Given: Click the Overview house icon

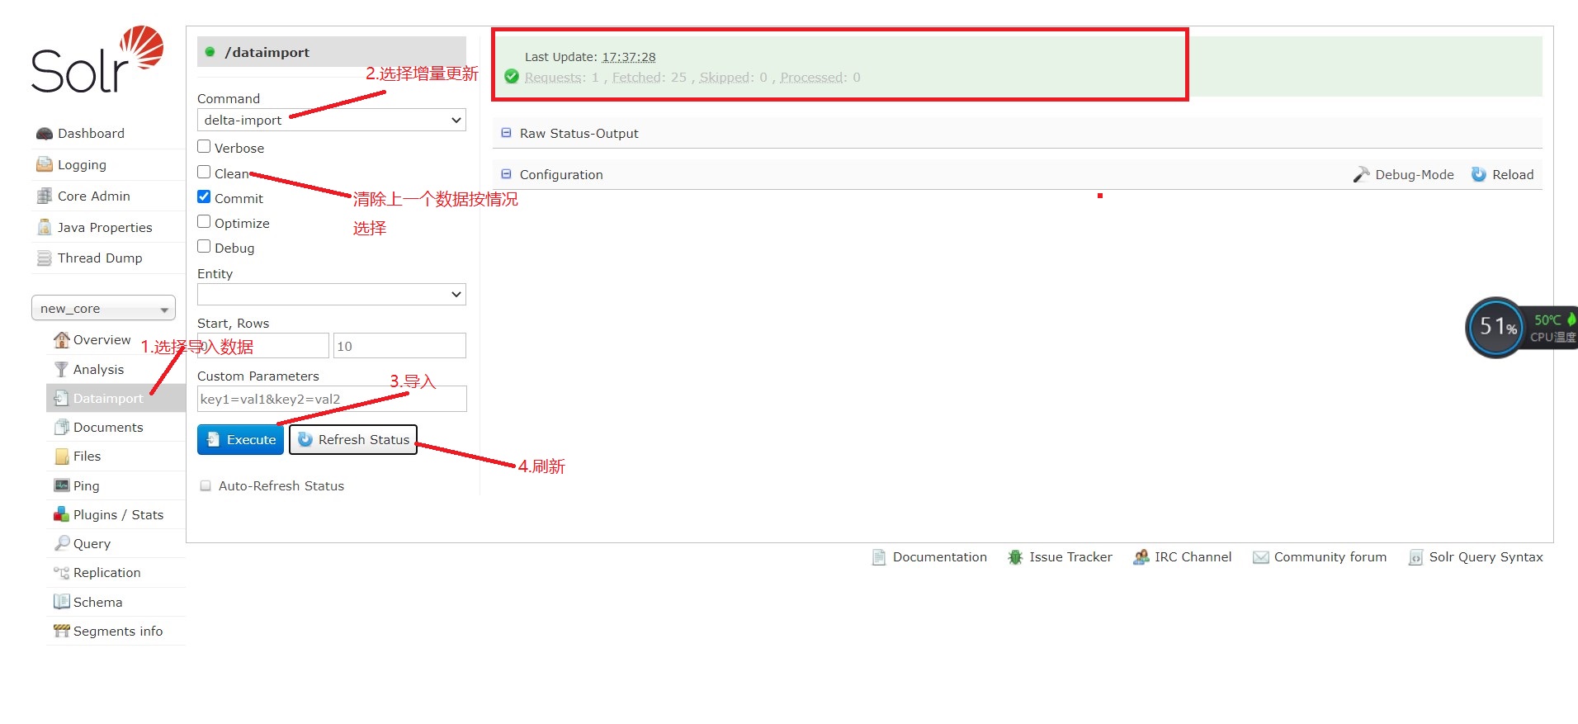Looking at the screenshot, I should [x=62, y=339].
